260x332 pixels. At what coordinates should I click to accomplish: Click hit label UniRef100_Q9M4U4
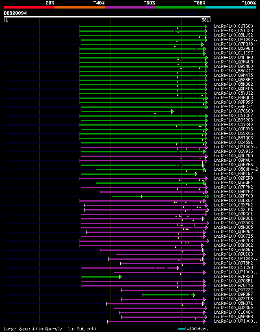pos(233,160)
